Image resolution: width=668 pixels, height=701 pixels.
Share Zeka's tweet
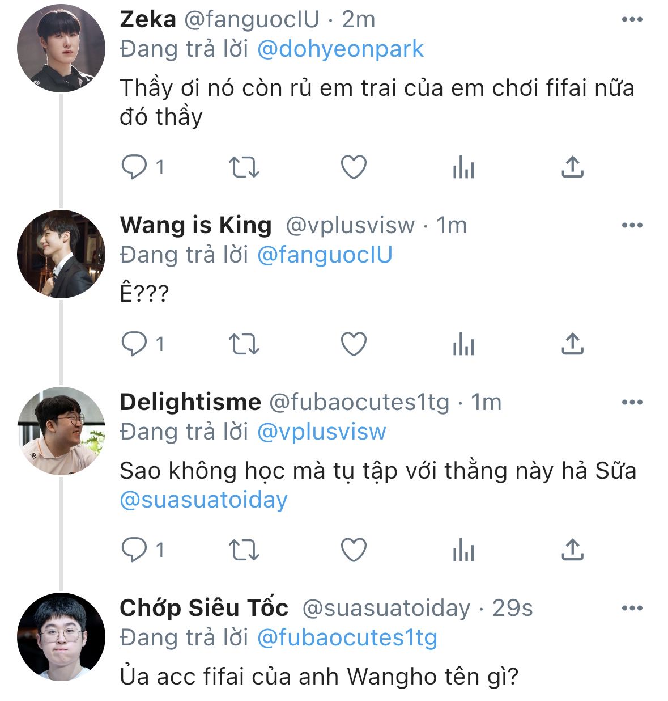click(x=572, y=167)
